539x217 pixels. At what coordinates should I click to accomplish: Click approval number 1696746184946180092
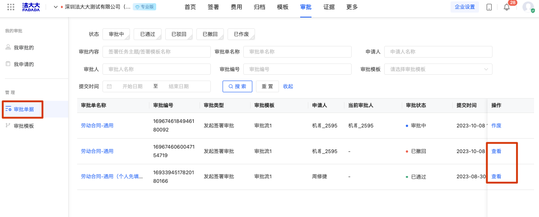tap(174, 126)
